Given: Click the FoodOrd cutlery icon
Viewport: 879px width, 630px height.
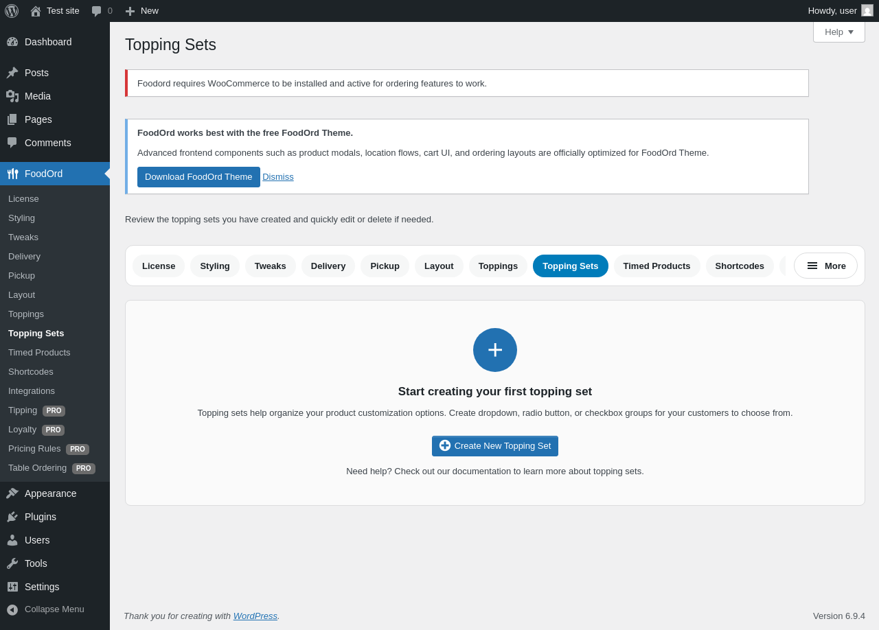Looking at the screenshot, I should pos(12,174).
